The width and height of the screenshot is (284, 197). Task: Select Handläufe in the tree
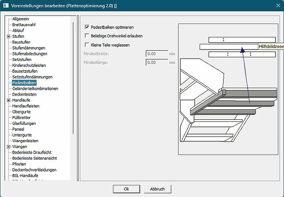[x=21, y=100]
